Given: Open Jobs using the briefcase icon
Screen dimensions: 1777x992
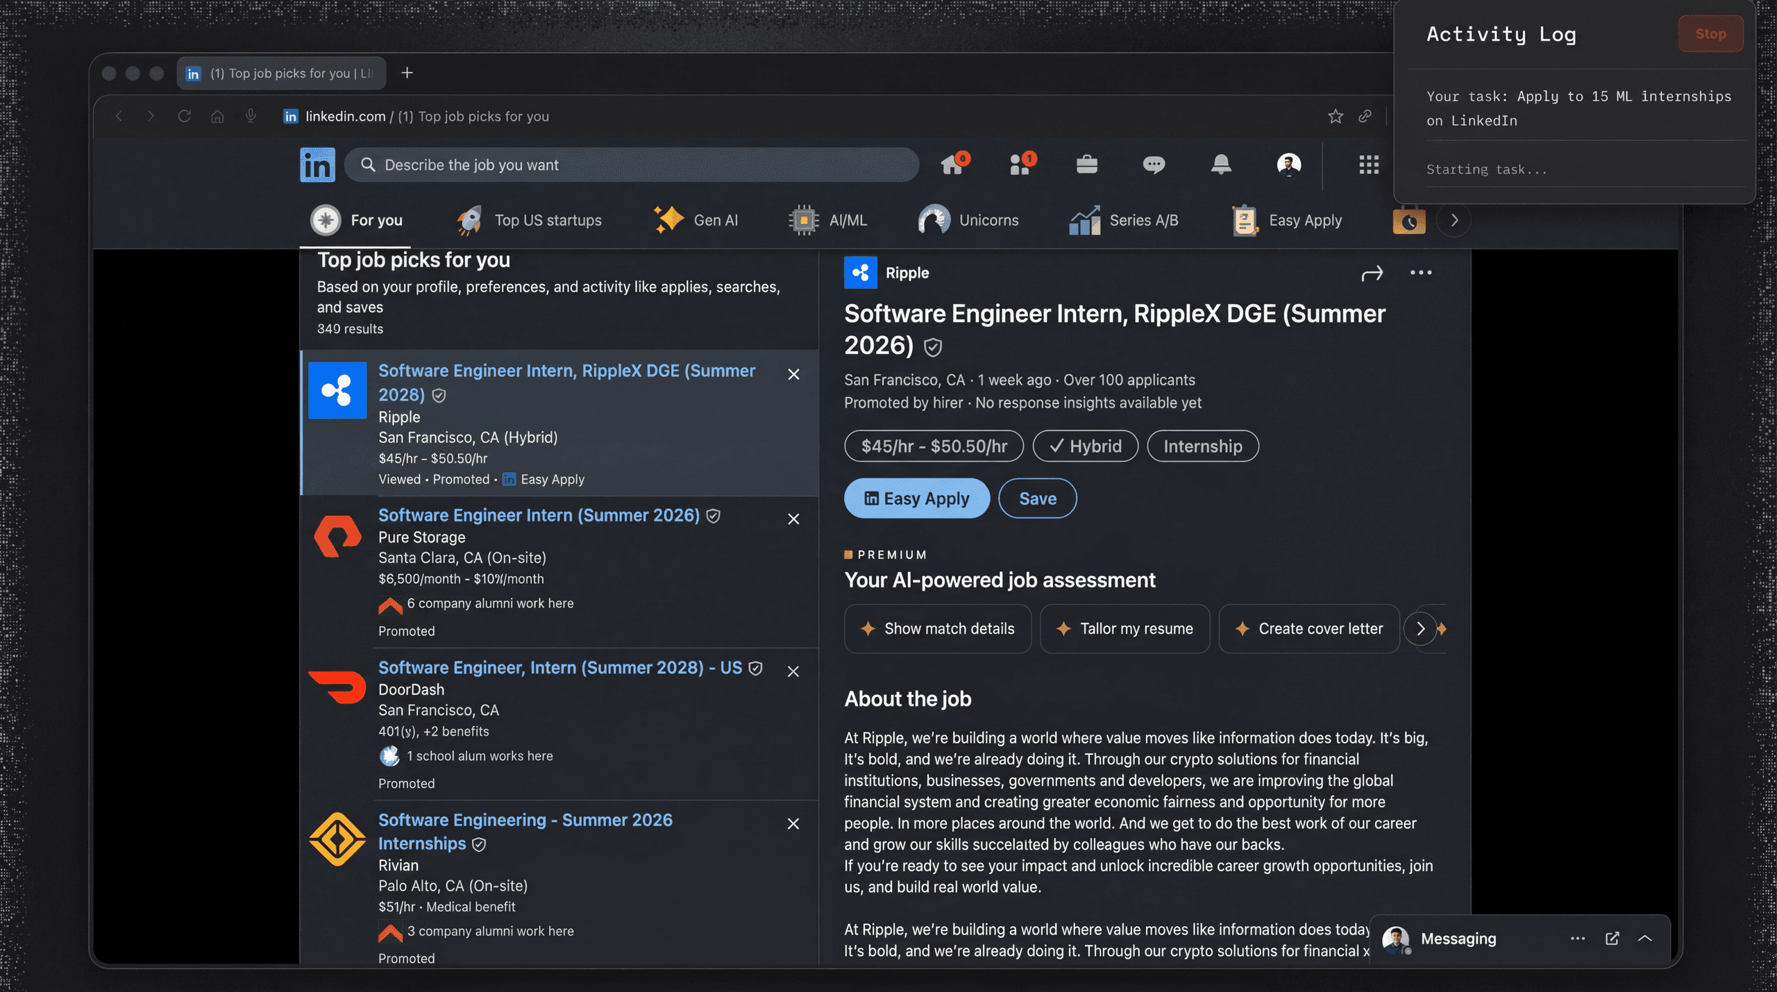Looking at the screenshot, I should (x=1086, y=165).
